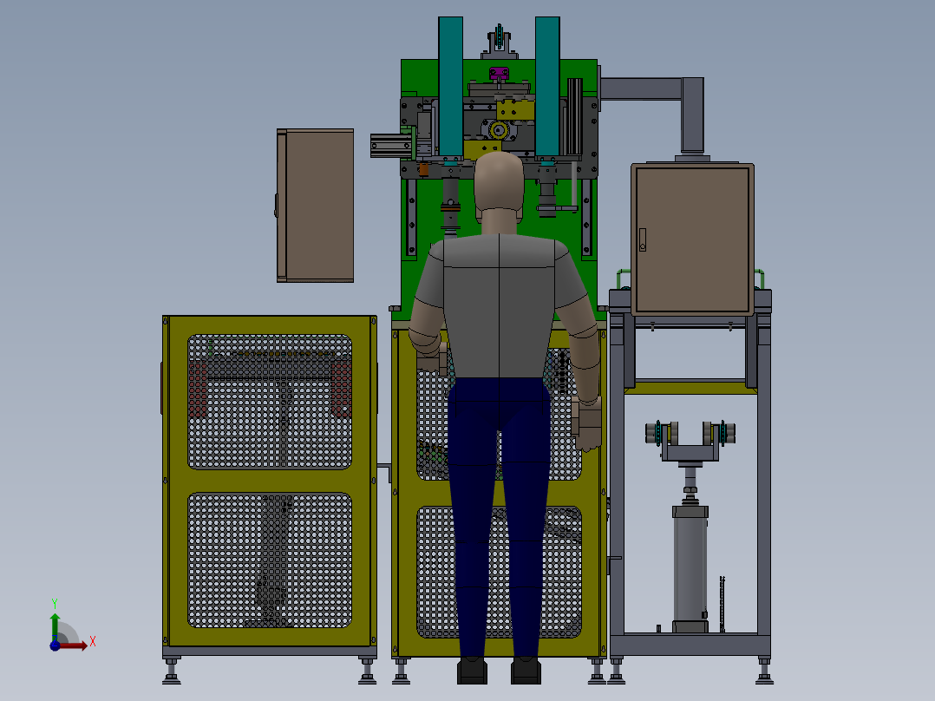The height and width of the screenshot is (701, 935).
Task: Select the mannequin's left black shoe
Action: tap(472, 671)
